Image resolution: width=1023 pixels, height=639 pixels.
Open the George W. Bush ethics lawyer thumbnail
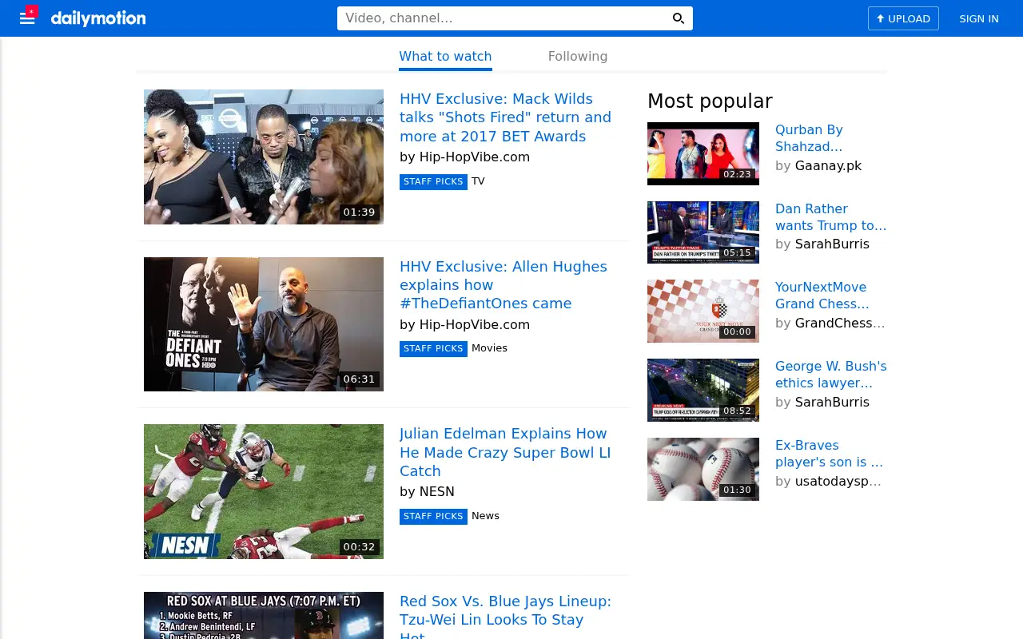point(703,390)
